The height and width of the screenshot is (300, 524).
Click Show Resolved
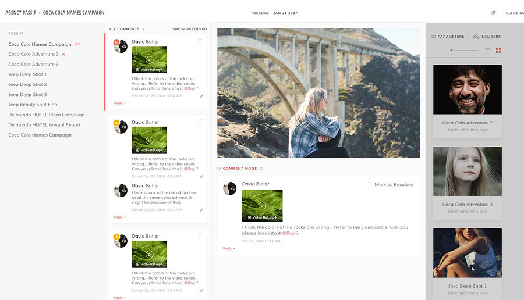(x=189, y=29)
